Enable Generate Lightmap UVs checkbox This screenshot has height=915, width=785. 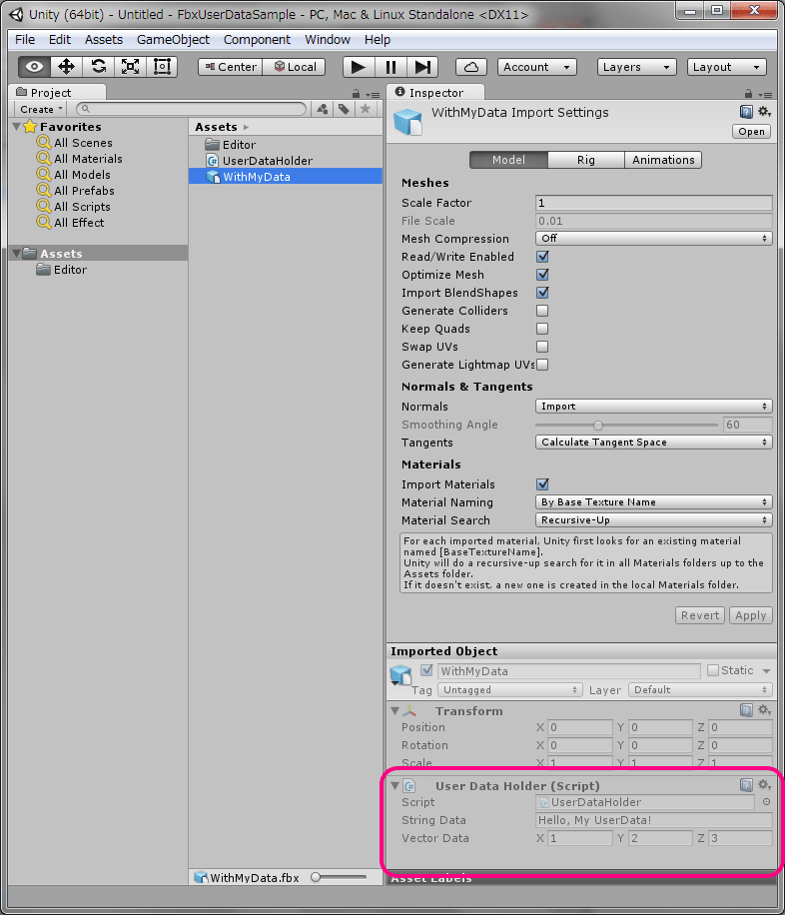(x=542, y=366)
